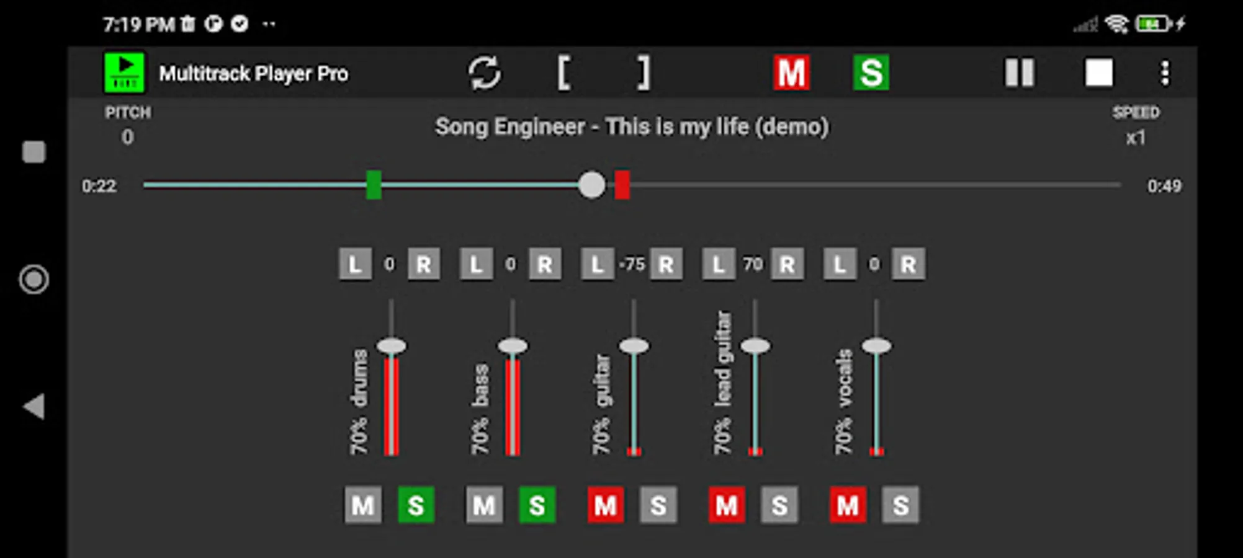Unmute the vocals track
The image size is (1243, 558).
tap(848, 505)
